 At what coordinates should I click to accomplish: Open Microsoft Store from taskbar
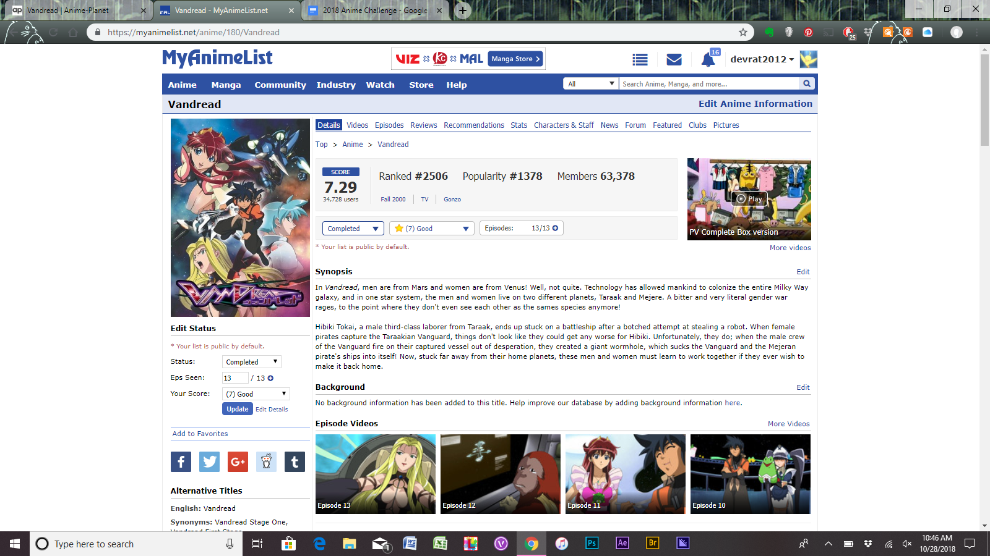288,544
